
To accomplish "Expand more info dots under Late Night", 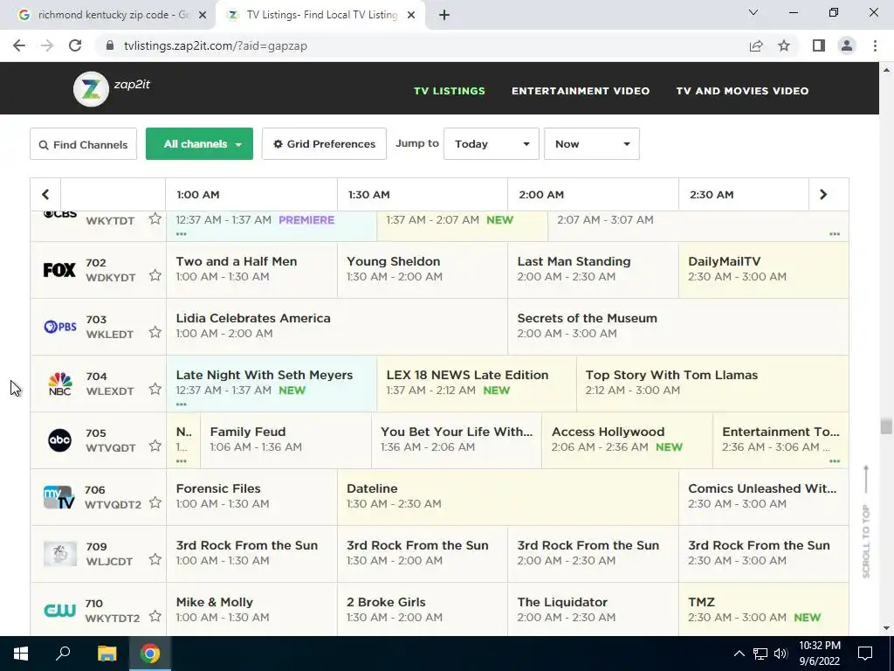I will point(182,404).
